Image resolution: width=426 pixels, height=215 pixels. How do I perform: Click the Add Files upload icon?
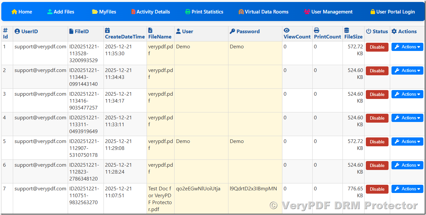coord(50,12)
